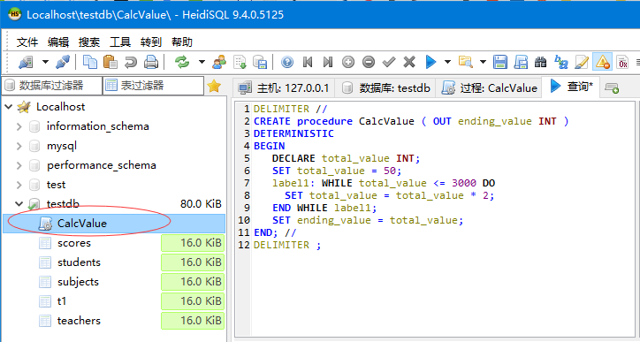
Task: Click the Cancel editing X icon
Action: pyautogui.click(x=409, y=62)
